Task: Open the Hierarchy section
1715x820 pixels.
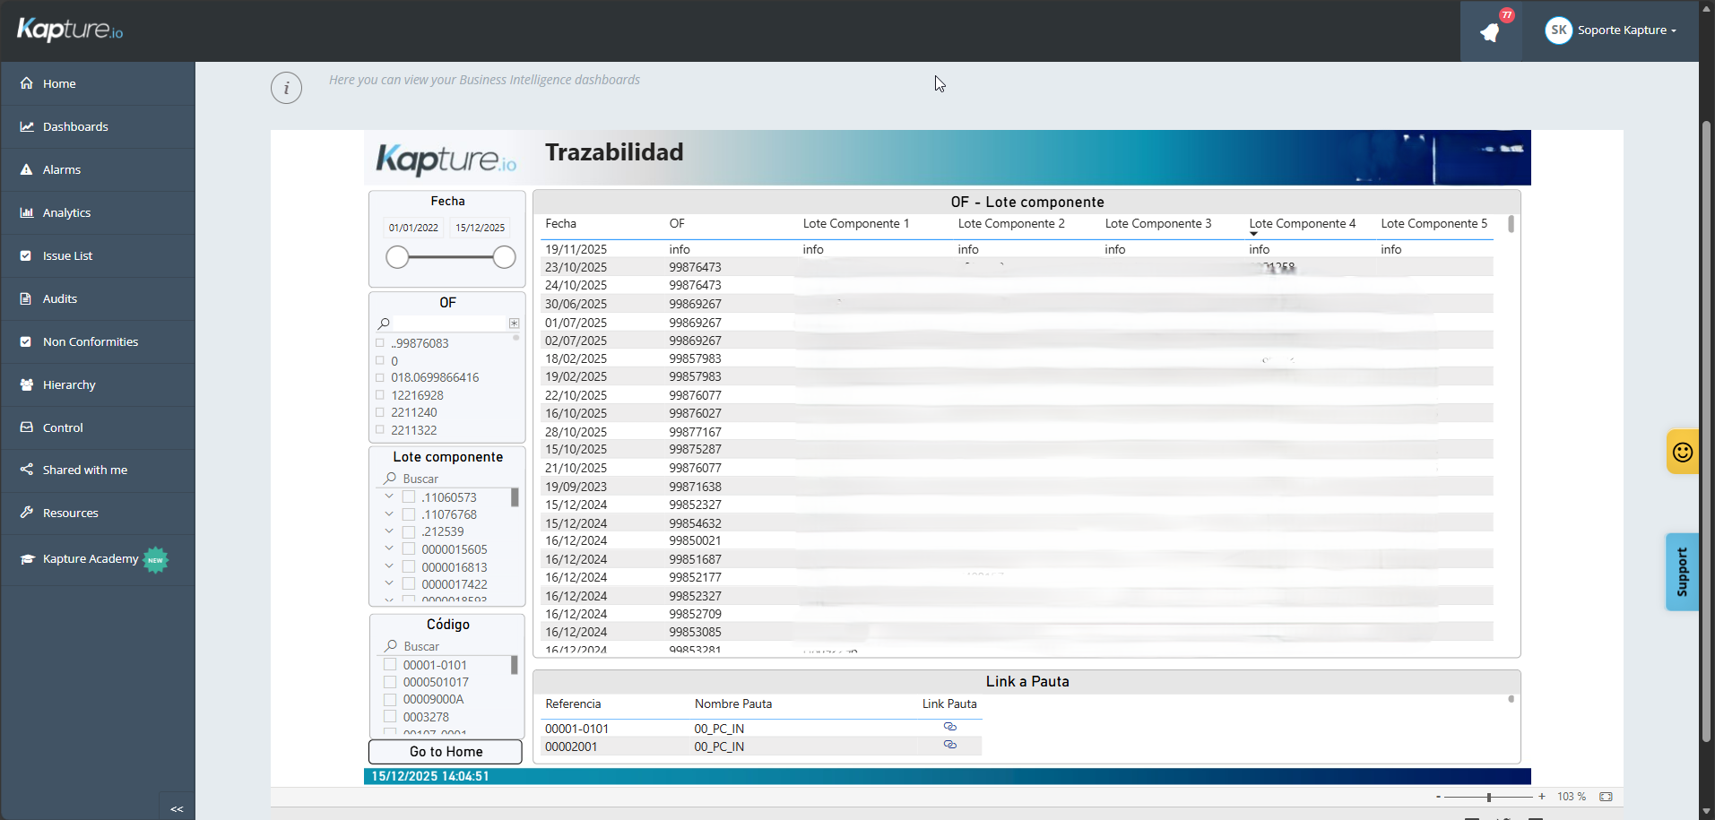Action: [68, 384]
